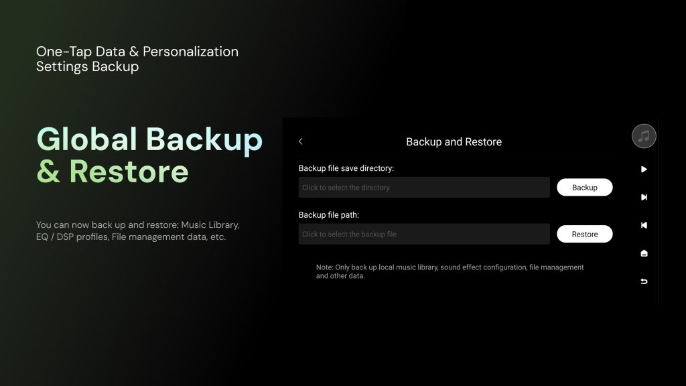Click the "One-Tap Data & Personalization" heading

pos(137,52)
